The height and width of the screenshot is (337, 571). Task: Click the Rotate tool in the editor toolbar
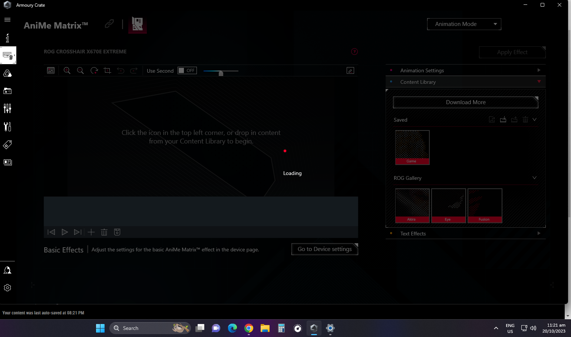[94, 70]
